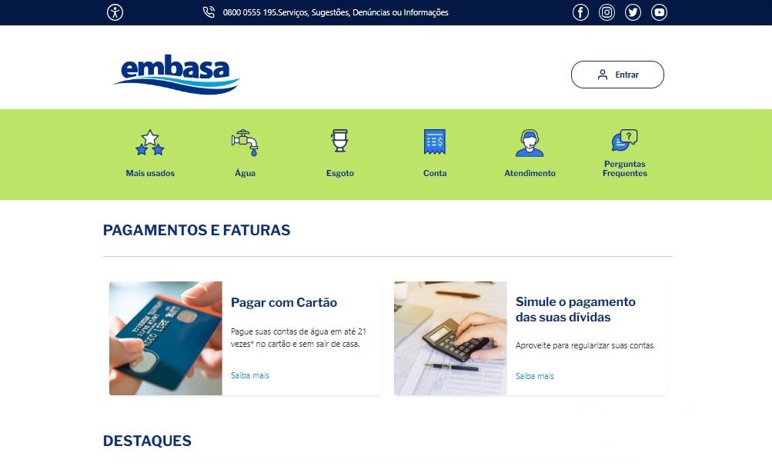Visit Embasa's Twitter account
The image size is (772, 466).
(633, 12)
